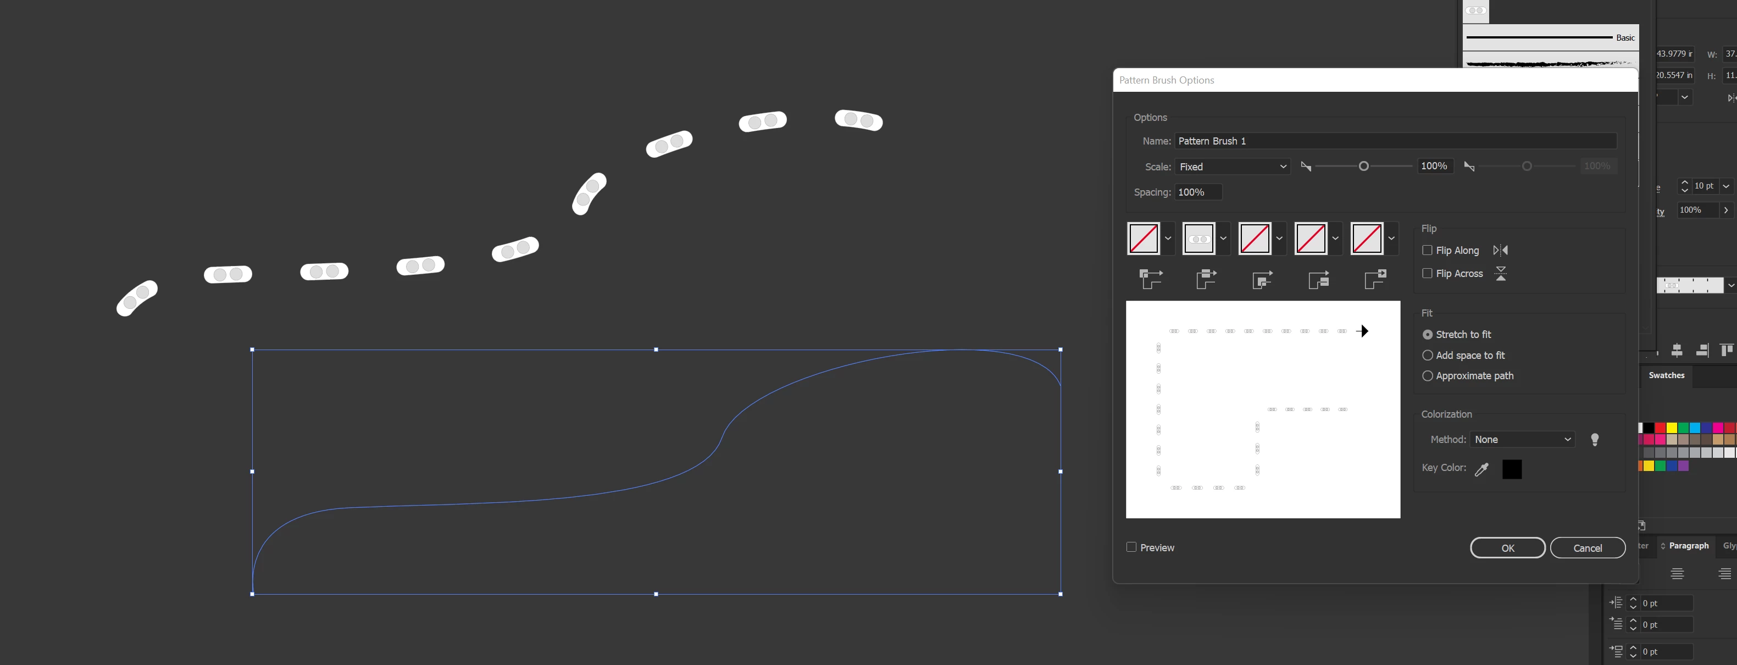Click the inner corner tile position icon

coord(1262,279)
